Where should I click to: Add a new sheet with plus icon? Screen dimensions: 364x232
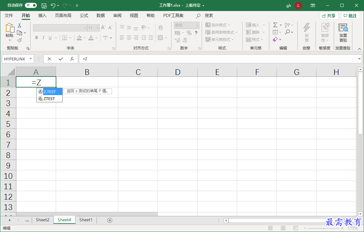(110, 220)
